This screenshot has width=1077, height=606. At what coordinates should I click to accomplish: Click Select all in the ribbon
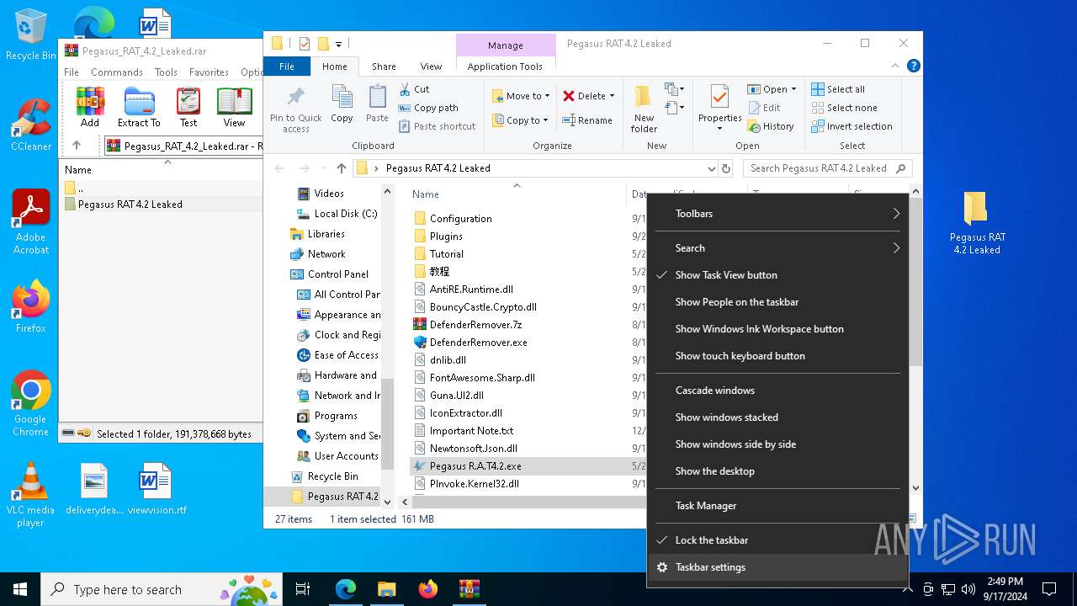[x=838, y=89]
